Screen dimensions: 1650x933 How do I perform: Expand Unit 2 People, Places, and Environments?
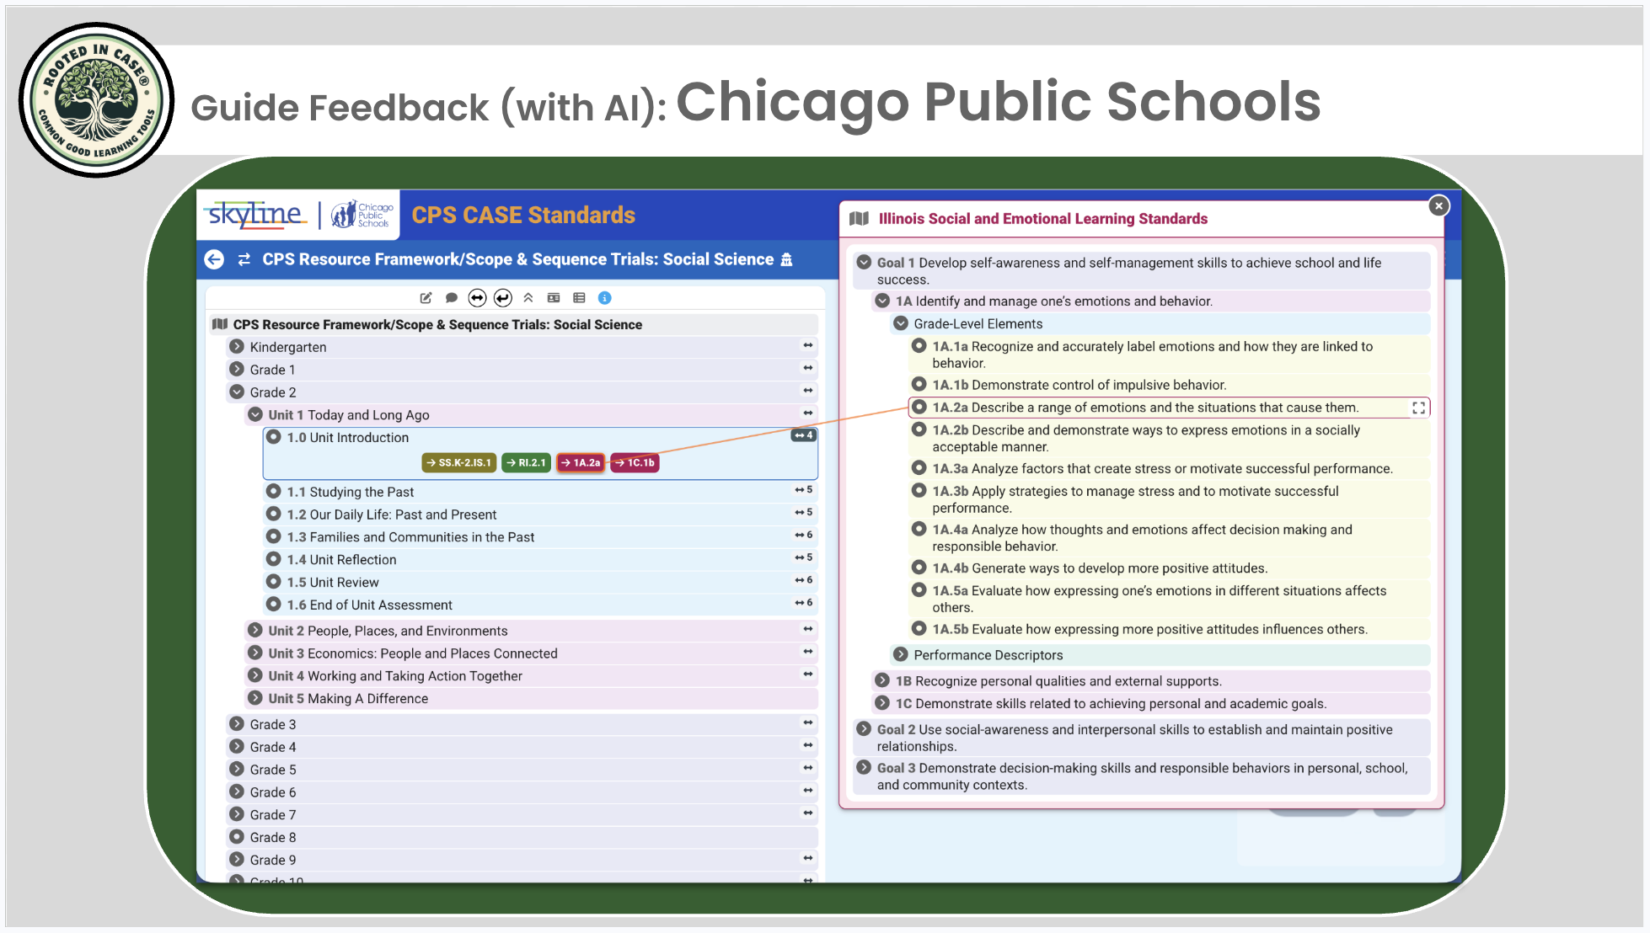click(255, 630)
